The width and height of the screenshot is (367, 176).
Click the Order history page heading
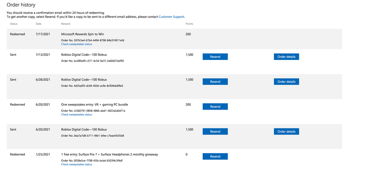tap(21, 5)
